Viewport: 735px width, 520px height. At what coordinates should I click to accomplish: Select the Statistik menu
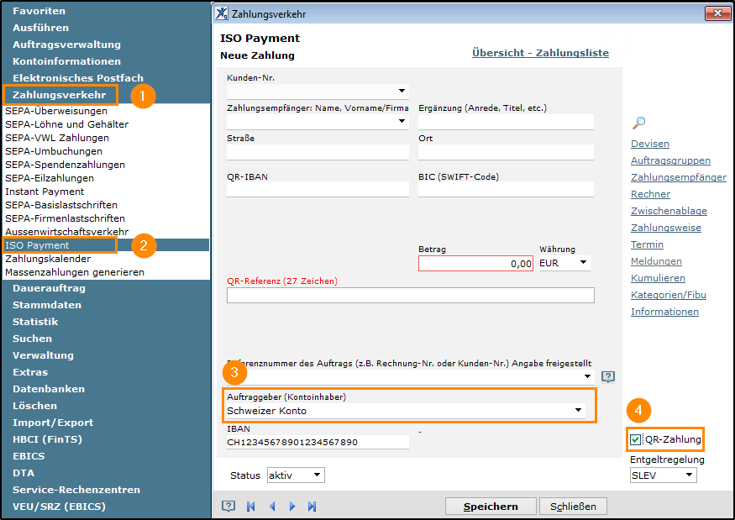pyautogui.click(x=35, y=322)
